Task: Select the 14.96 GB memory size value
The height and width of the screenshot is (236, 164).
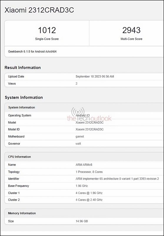Action: coord(82,221)
